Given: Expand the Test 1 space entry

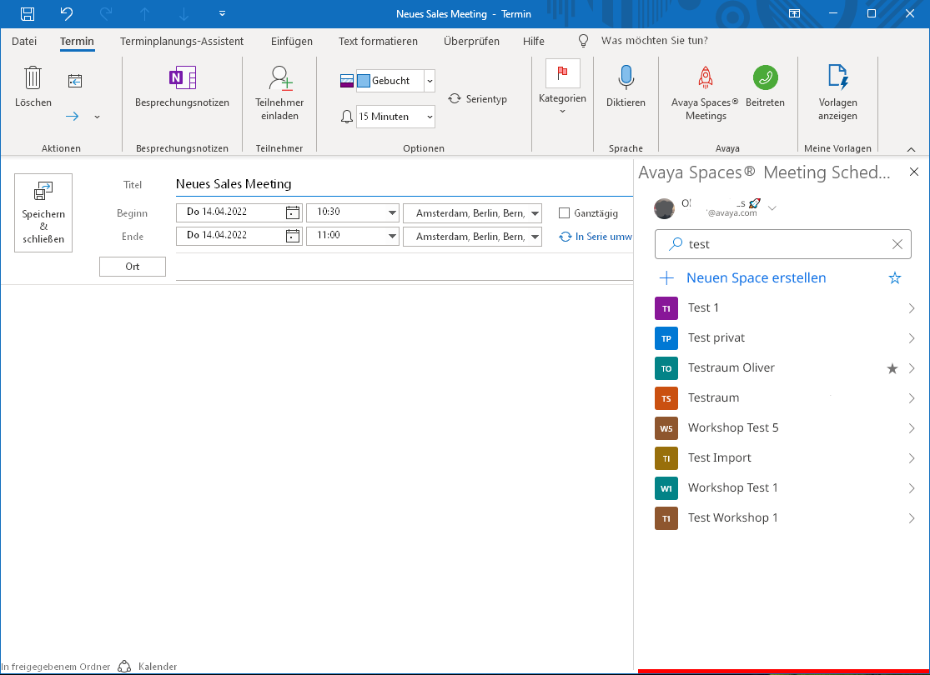Looking at the screenshot, I should coord(911,307).
